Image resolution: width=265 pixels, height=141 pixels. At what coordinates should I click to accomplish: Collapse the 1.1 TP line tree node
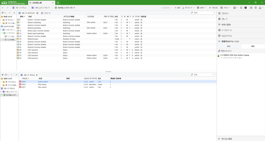(x=2, y=33)
